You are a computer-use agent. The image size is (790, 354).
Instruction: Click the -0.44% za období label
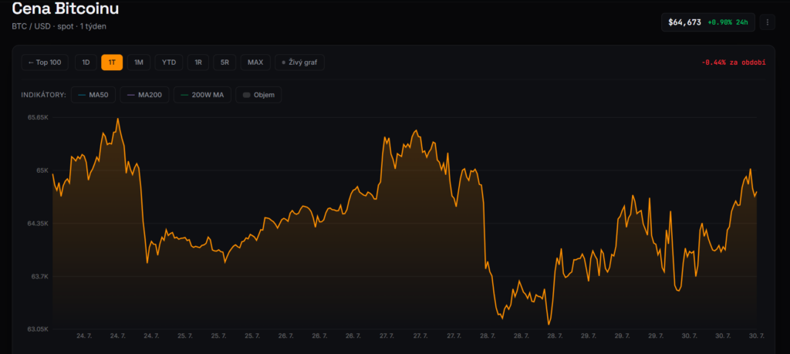tap(734, 62)
